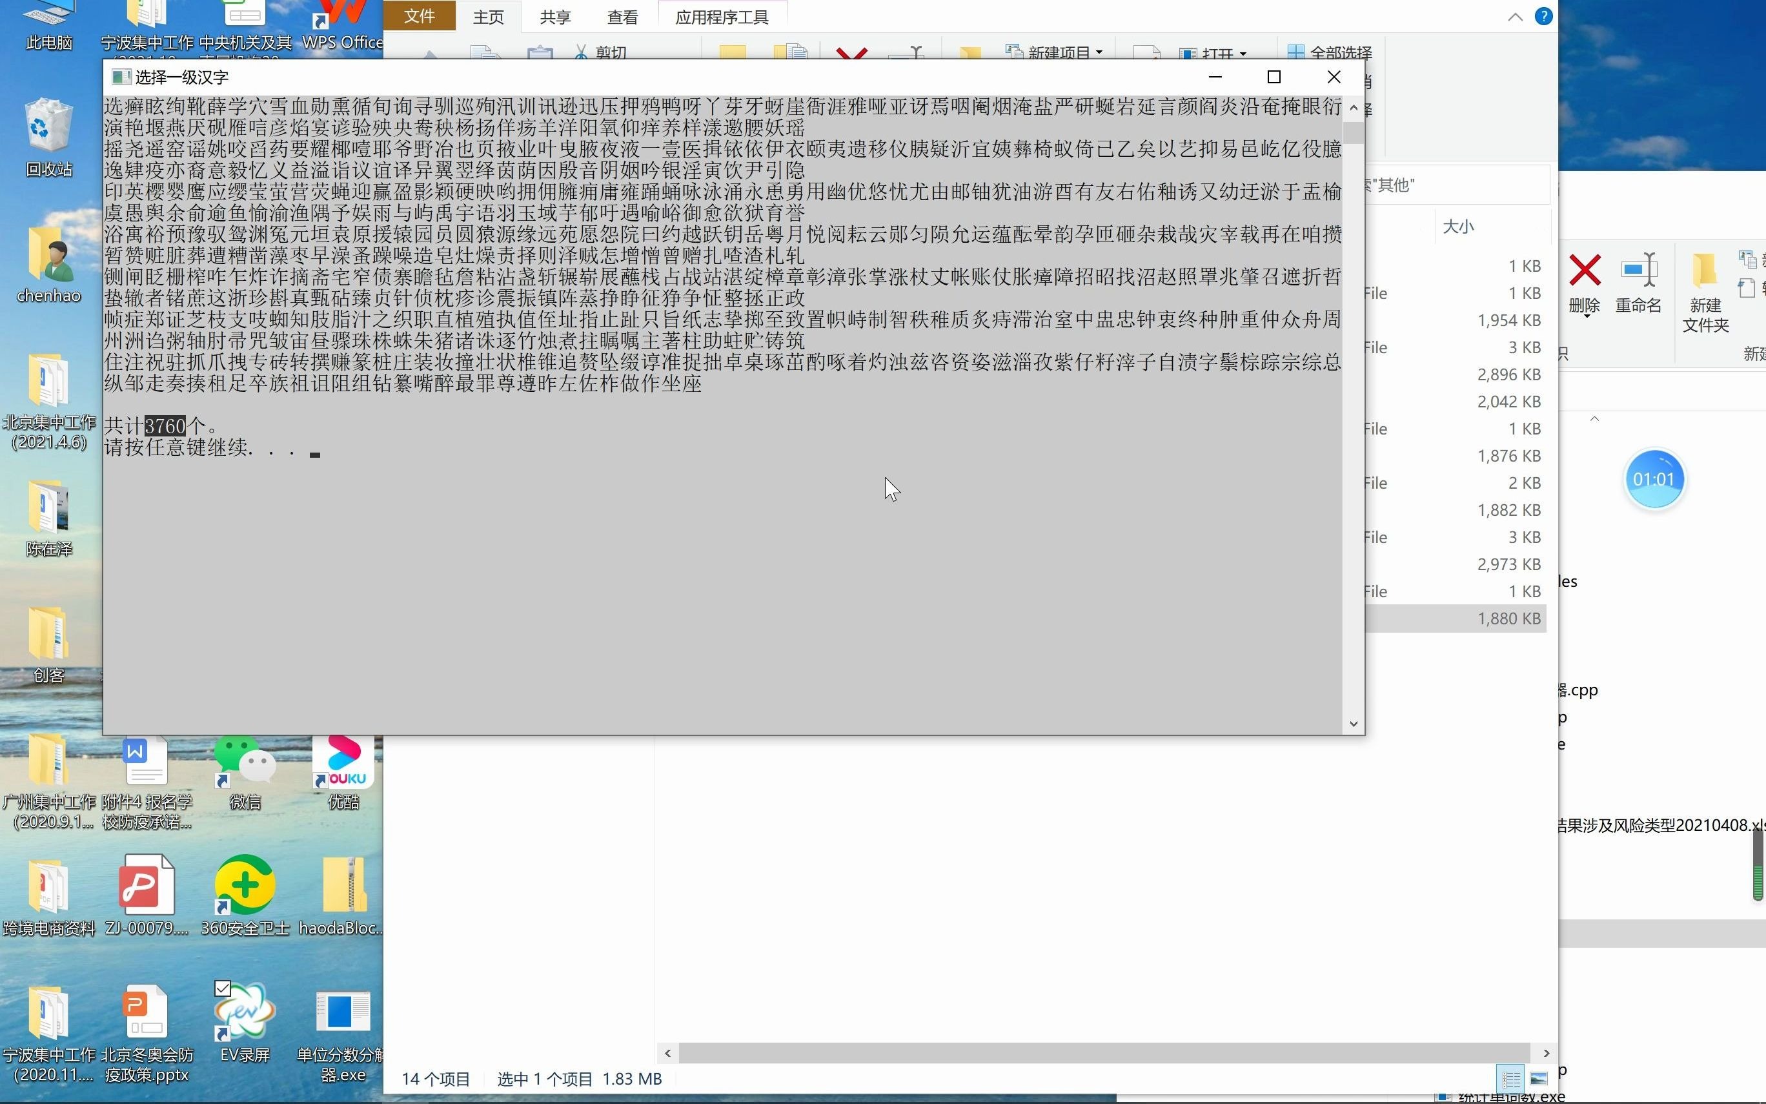Select the file row showing 1,880 KB
This screenshot has height=1104, width=1766.
pos(1455,618)
